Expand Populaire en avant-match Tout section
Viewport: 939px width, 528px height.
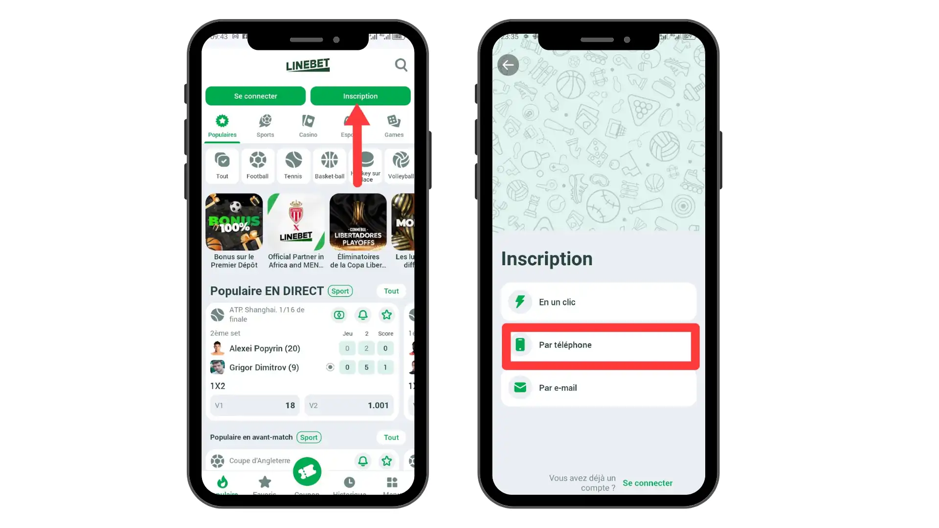tap(391, 437)
